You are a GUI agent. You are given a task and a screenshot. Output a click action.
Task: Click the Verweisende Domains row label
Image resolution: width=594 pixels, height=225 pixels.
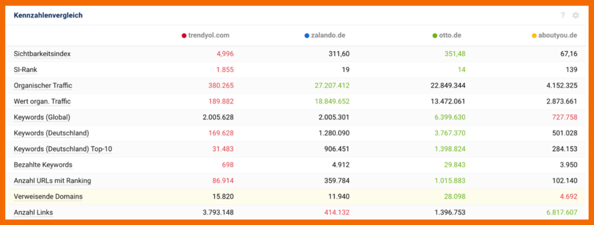[x=48, y=196]
